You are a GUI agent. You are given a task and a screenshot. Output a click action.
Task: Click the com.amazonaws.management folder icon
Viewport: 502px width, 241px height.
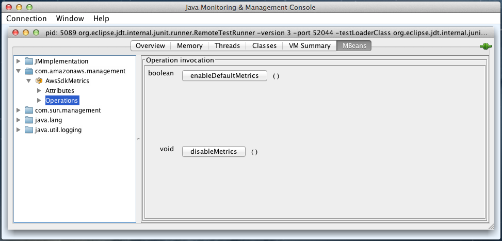[x=29, y=71]
